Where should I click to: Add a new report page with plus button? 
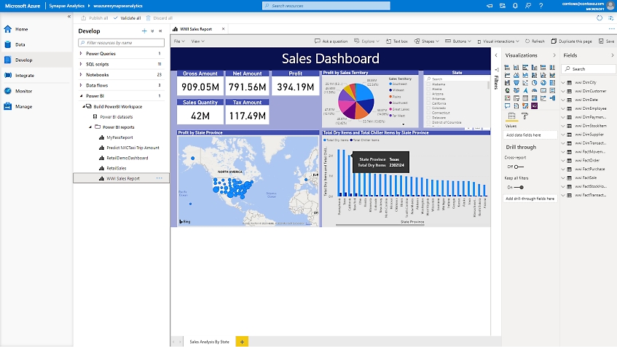tap(243, 341)
